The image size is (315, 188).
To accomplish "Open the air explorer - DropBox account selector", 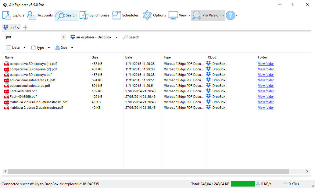I will [x=94, y=37].
